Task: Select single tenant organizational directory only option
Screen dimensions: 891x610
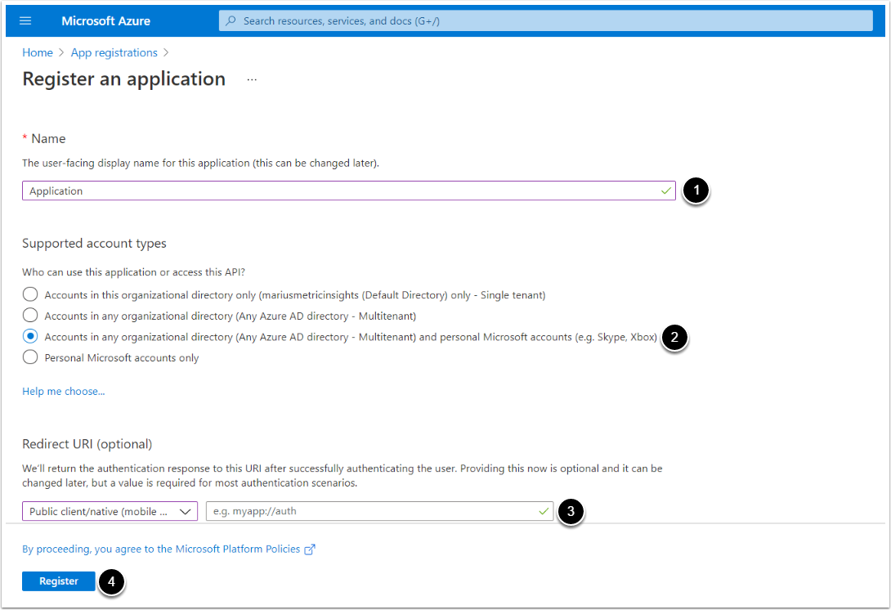Action: click(x=30, y=294)
